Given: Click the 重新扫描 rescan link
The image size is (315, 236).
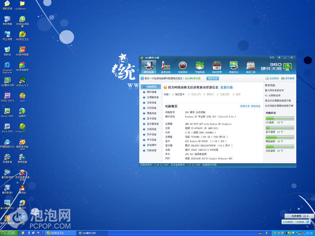Looking at the screenshot, I should [226, 87].
